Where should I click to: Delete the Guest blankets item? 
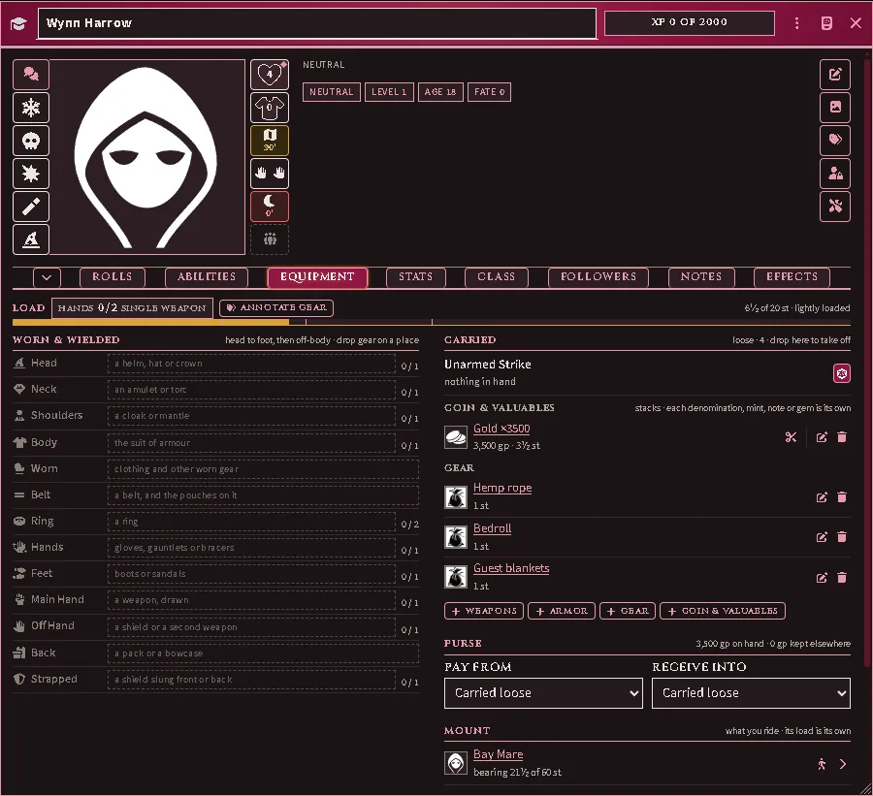click(x=842, y=577)
